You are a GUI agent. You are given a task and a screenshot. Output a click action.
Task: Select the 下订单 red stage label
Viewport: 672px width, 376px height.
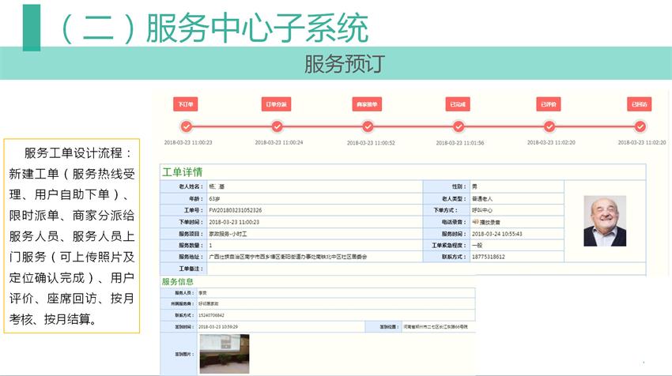coord(186,104)
